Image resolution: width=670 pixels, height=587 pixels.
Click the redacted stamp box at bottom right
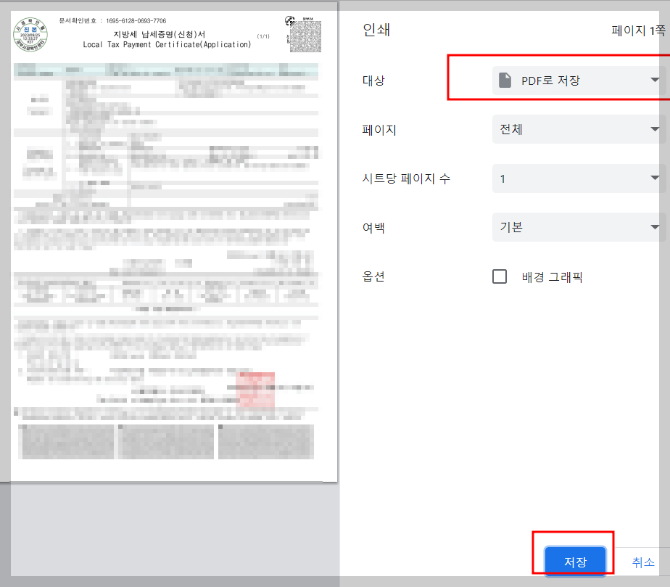(265, 441)
